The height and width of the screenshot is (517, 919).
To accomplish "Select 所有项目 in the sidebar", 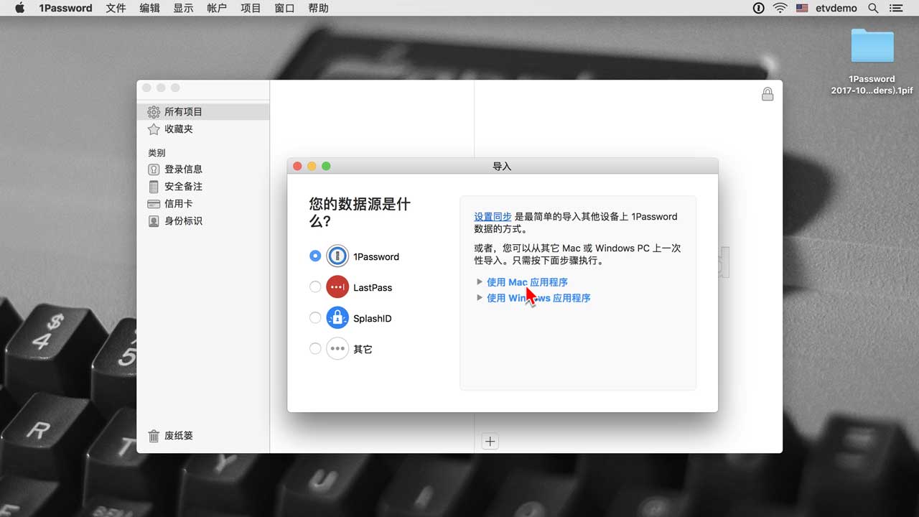I will (183, 112).
